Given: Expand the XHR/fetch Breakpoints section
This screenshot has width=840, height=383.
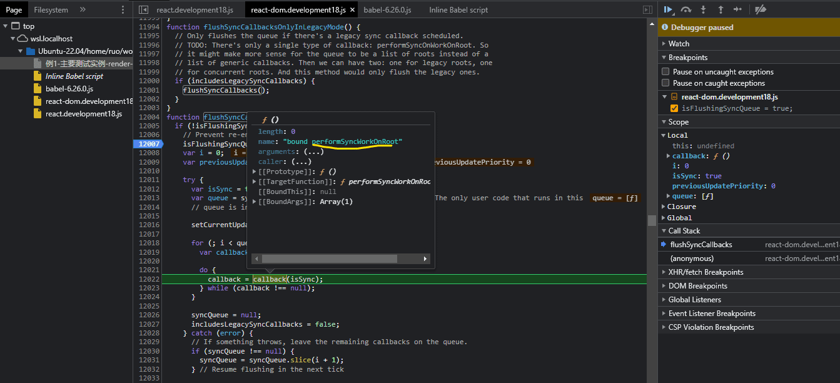Looking at the screenshot, I should tap(706, 272).
